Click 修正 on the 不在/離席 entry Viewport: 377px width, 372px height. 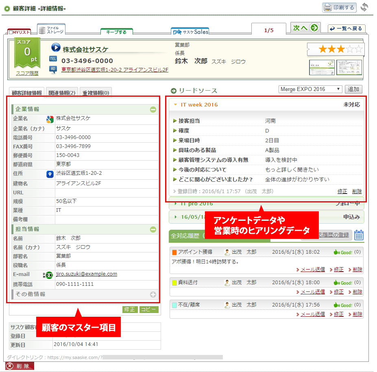[339, 314]
